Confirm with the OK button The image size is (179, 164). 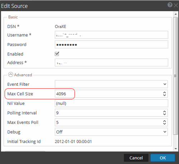[x=163, y=158]
